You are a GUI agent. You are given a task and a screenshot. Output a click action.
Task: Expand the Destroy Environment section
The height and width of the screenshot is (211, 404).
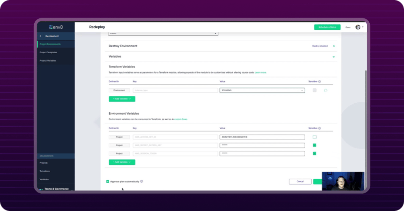tap(334, 46)
